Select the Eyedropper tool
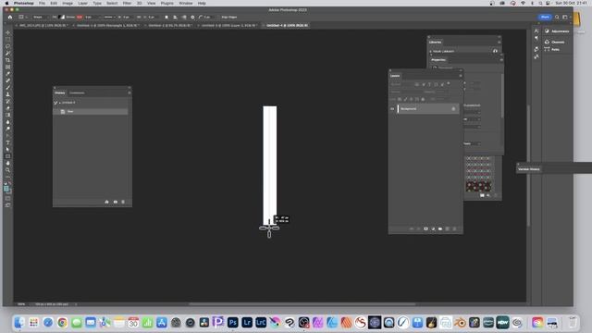 pos(8,74)
